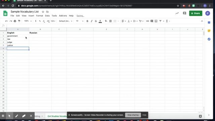Open the borders tool
Screen dimensions: 215x121
111,21
